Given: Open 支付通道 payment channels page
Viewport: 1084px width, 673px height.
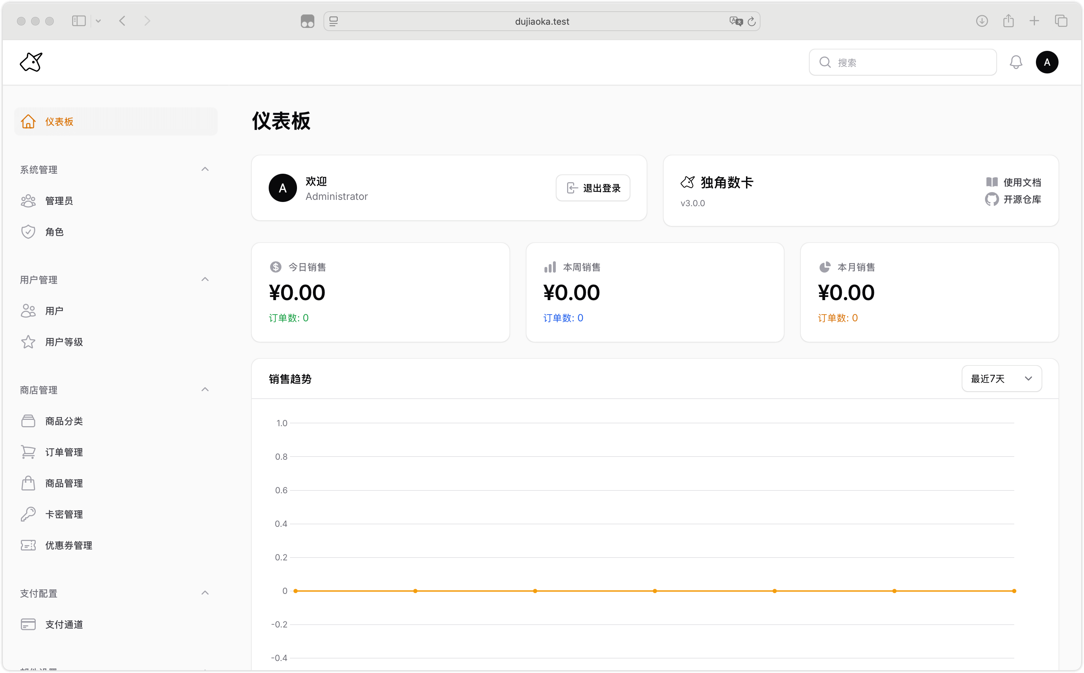Looking at the screenshot, I should click(x=116, y=625).
